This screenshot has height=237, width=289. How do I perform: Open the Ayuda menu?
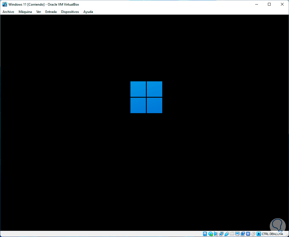point(88,12)
